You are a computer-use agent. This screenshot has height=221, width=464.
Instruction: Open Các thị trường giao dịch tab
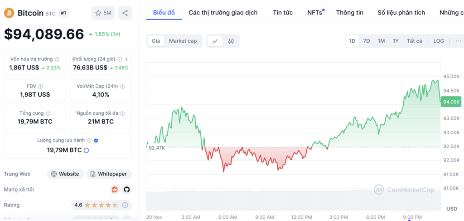(223, 12)
